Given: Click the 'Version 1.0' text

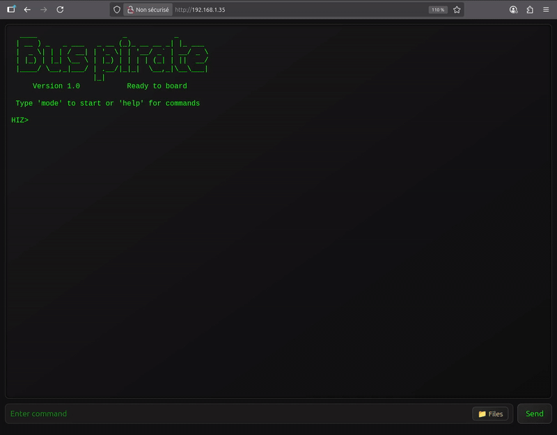Looking at the screenshot, I should click(x=56, y=86).
